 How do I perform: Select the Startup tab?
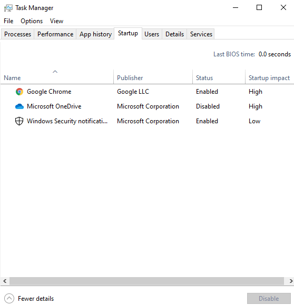coord(128,34)
